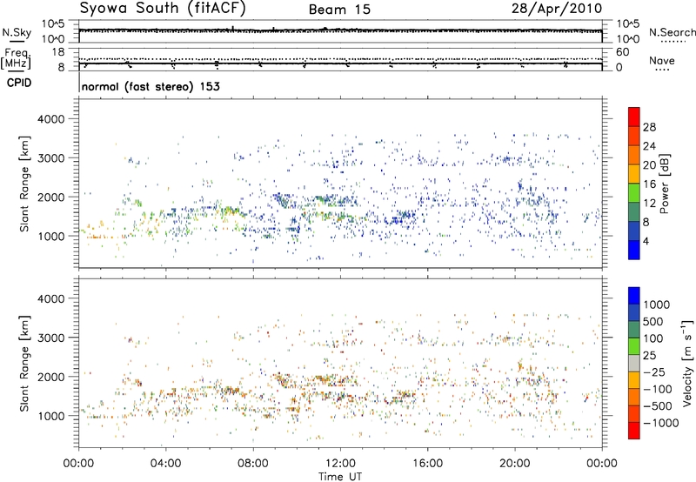696x482 pixels.
Task: Click the 'Time UT' axis label
Action: click(340, 477)
